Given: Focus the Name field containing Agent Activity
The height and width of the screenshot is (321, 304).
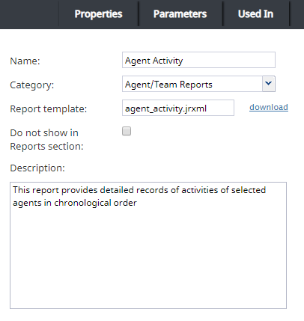Looking at the screenshot, I should [x=198, y=60].
